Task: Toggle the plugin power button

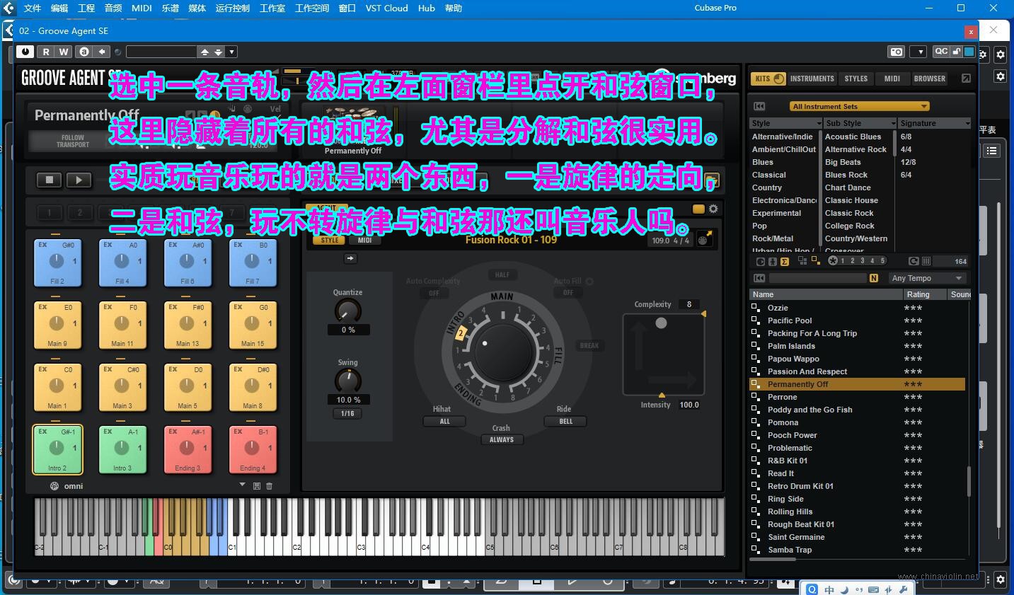Action: point(25,52)
